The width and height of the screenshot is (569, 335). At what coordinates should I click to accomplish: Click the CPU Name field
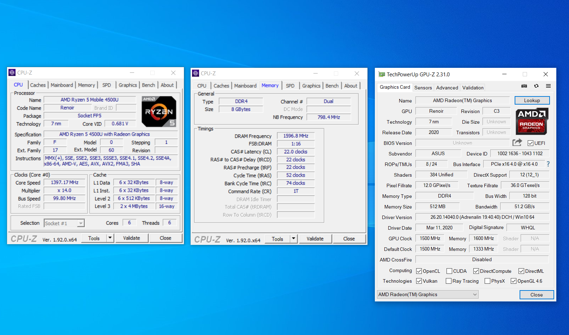(x=90, y=100)
